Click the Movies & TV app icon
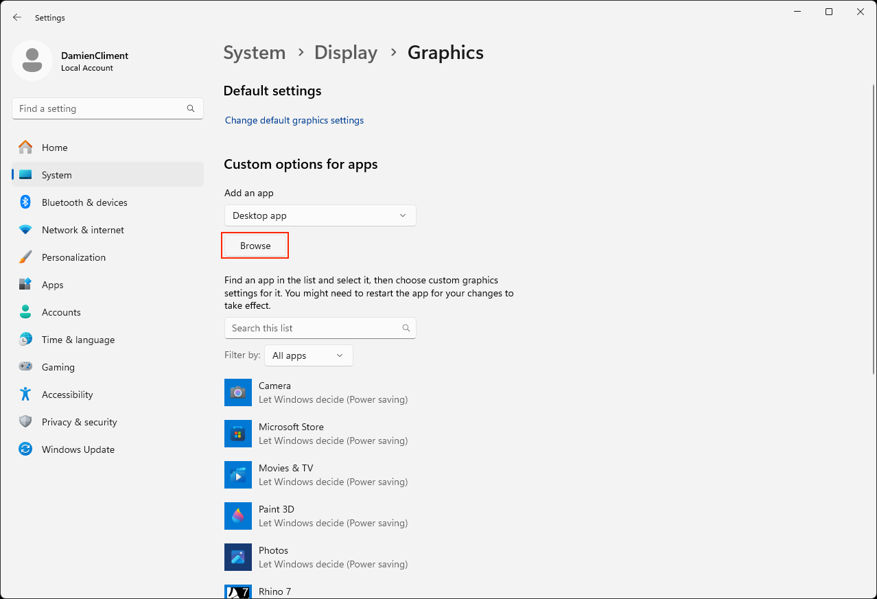The height and width of the screenshot is (599, 877). (x=238, y=475)
